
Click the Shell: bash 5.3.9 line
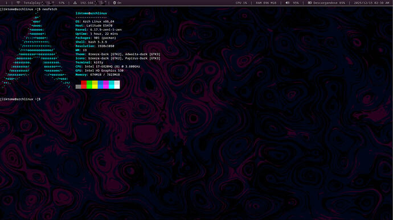pyautogui.click(x=91, y=42)
